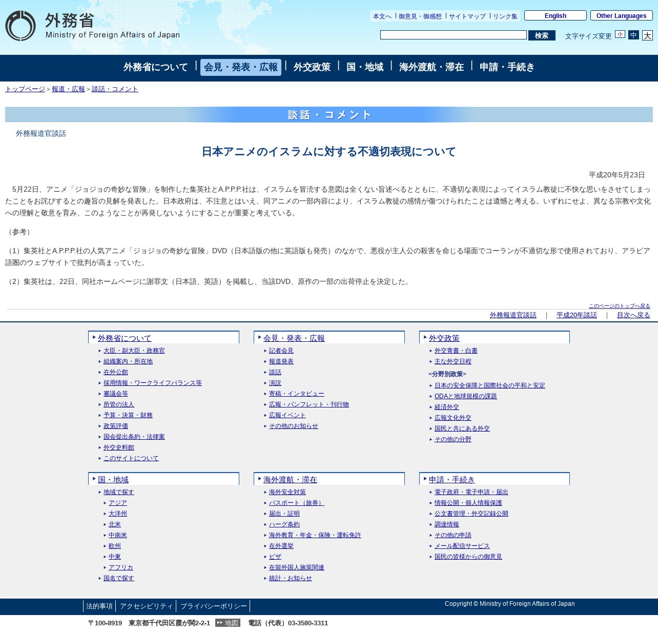Image resolution: width=658 pixels, height=634 pixels.
Task: Open ODAと地球規模の課題 link
Action: pos(466,396)
